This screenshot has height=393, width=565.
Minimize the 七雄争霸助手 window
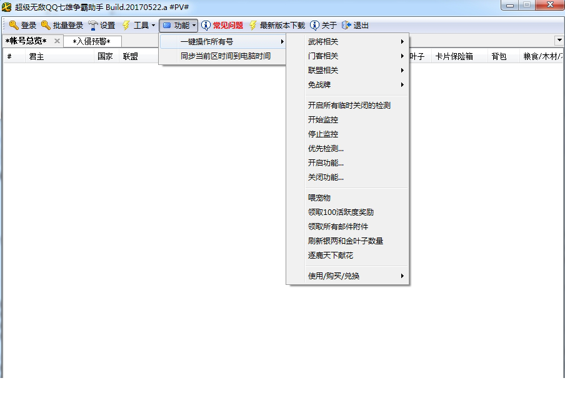[x=509, y=5]
